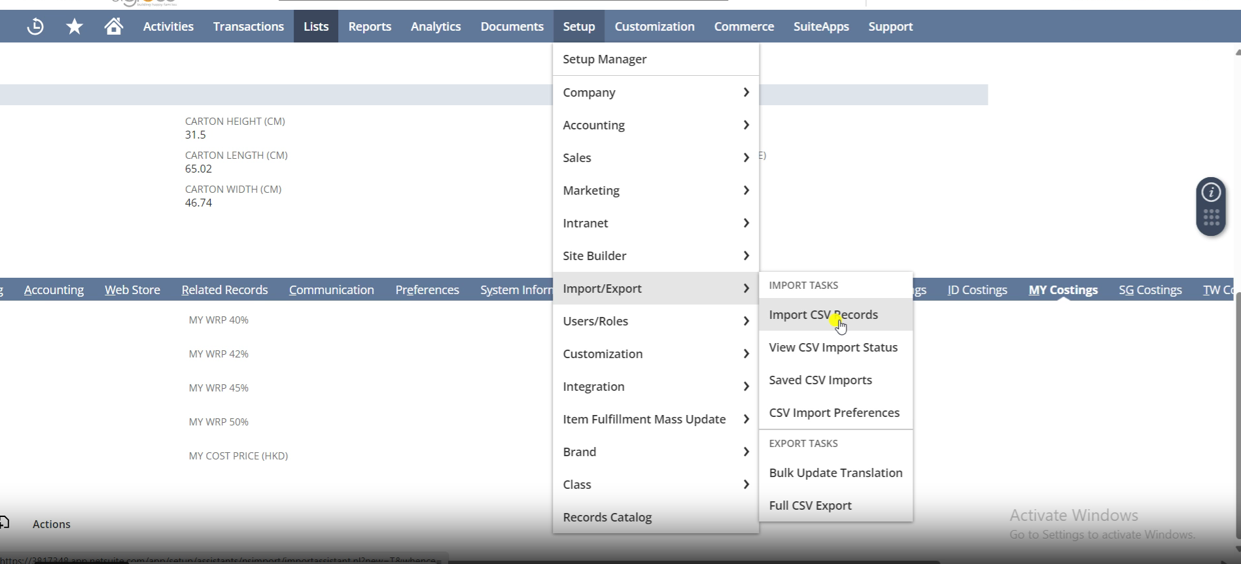Switch to the Related Records subtab
This screenshot has height=564, width=1241.
coord(224,290)
